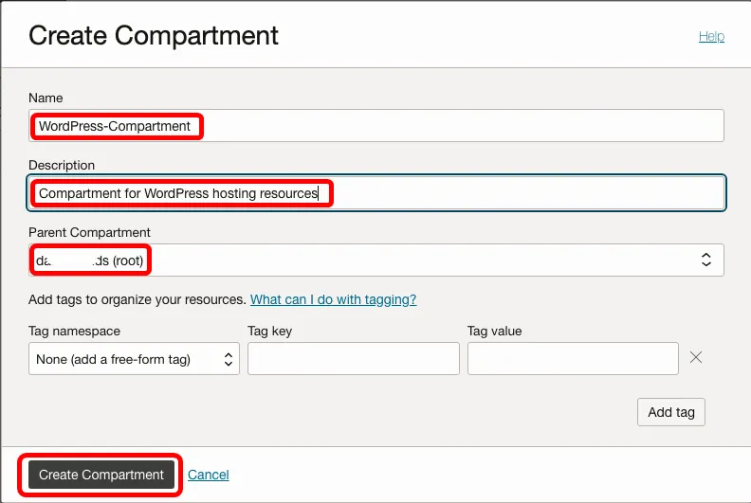Image resolution: width=751 pixels, height=503 pixels.
Task: Click the "Tag namespace" label
Action: coord(74,331)
